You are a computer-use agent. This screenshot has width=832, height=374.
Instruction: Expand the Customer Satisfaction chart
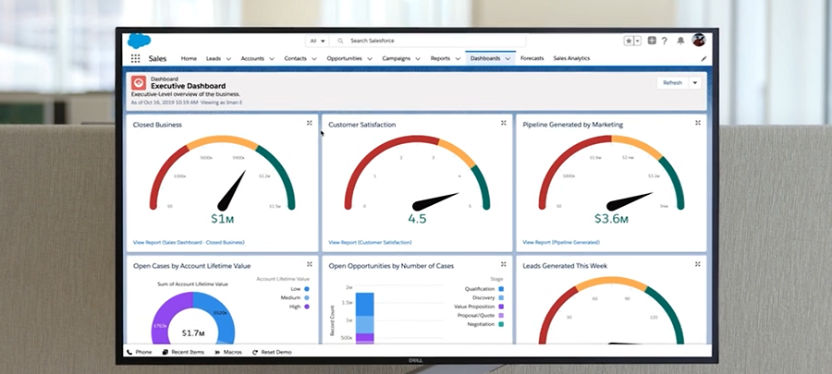tap(504, 123)
